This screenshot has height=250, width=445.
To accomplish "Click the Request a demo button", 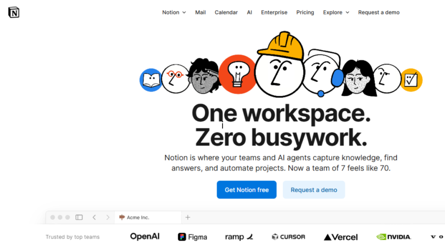I will click(314, 190).
